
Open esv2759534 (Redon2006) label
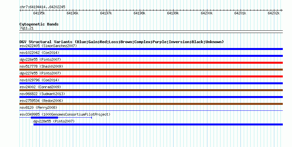point(41,101)
